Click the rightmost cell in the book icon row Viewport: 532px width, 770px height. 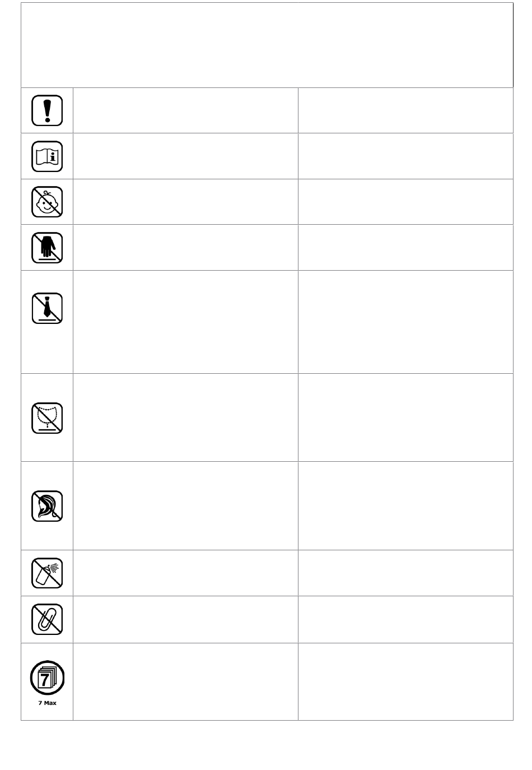coord(405,156)
